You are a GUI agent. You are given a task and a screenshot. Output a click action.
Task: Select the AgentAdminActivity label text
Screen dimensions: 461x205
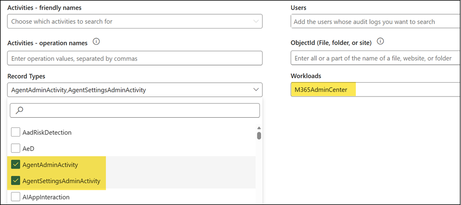[x=50, y=165]
